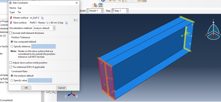Viewport: 221px width, 102px height.
Task: Open the component manager table icon in the toolbar
Action: pyautogui.click(x=100, y=5)
